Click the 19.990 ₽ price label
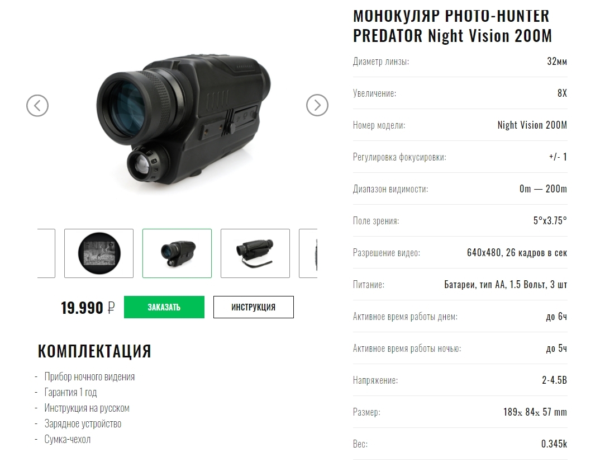Image resolution: width=600 pixels, height=471 pixels. tap(88, 308)
